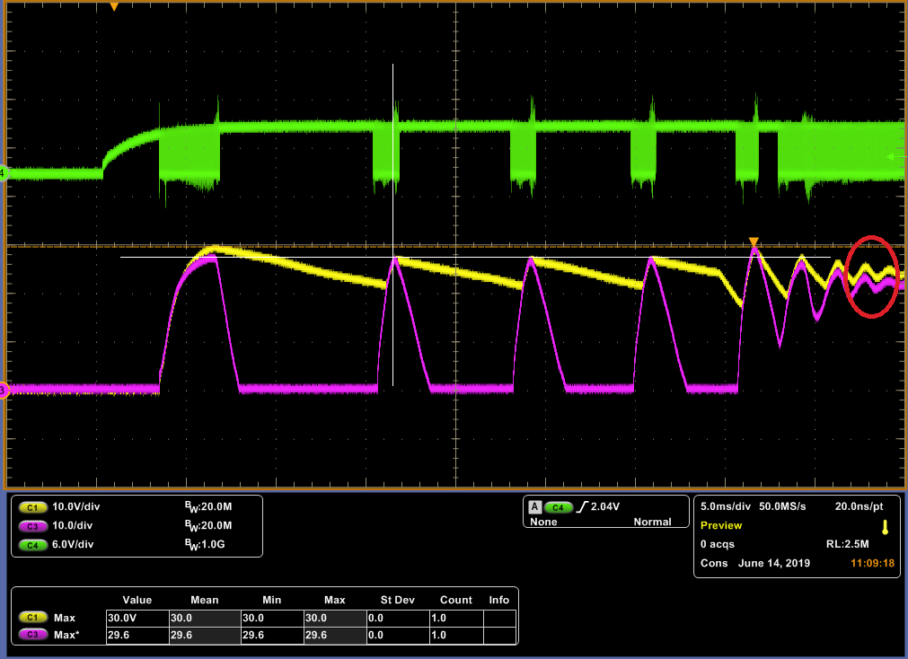Click the orange clock time 11:09:18

872,564
